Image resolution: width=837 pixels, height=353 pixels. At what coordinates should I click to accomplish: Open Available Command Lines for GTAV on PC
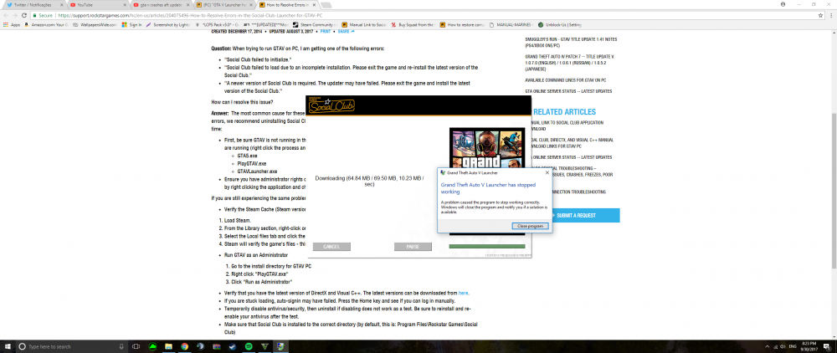click(x=566, y=80)
